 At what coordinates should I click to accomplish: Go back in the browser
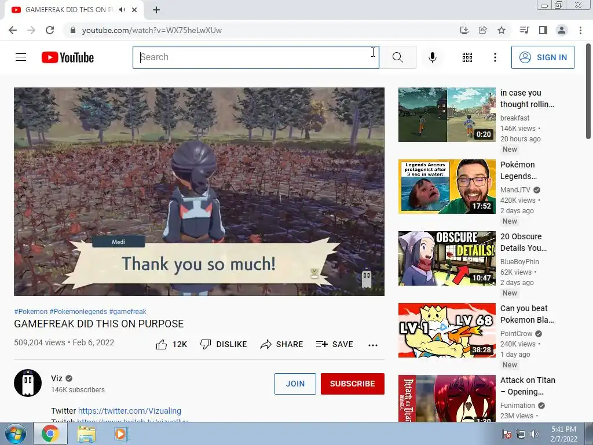point(13,30)
